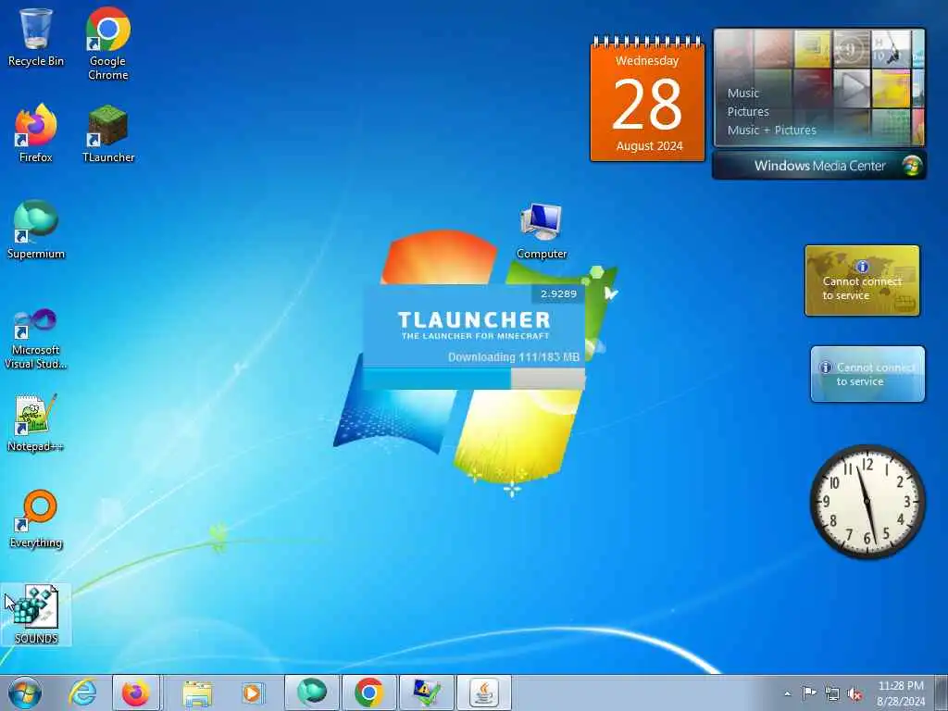
Task: Switch to Supermium in the taskbar
Action: [x=312, y=692]
